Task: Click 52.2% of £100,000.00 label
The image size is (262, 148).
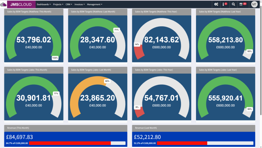Action: (x=145, y=143)
